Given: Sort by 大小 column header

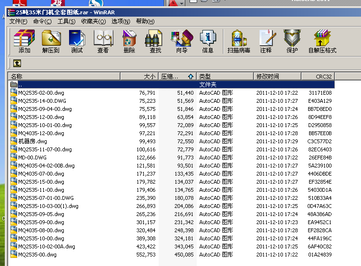Looking at the screenshot, I should pos(139,77).
